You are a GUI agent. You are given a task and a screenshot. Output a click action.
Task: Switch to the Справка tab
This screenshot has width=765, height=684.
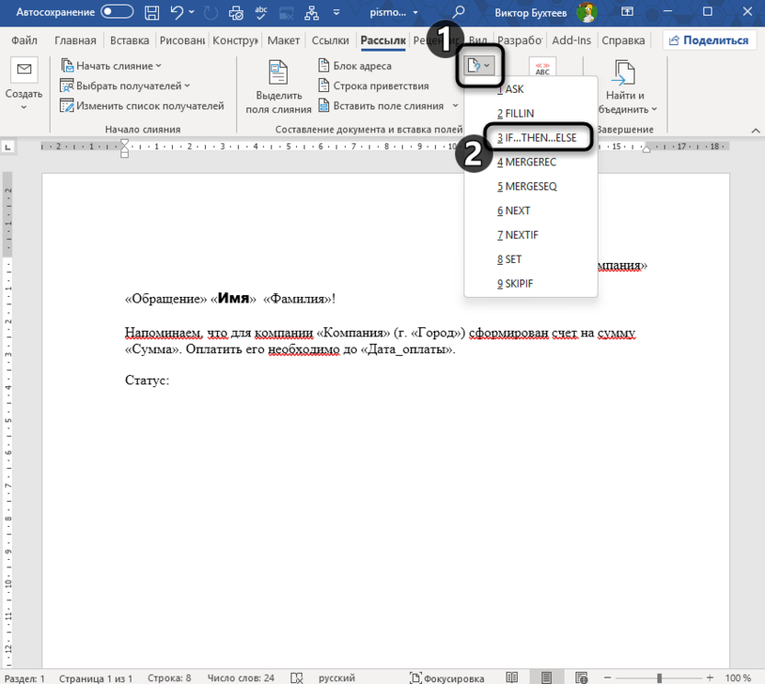[623, 40]
